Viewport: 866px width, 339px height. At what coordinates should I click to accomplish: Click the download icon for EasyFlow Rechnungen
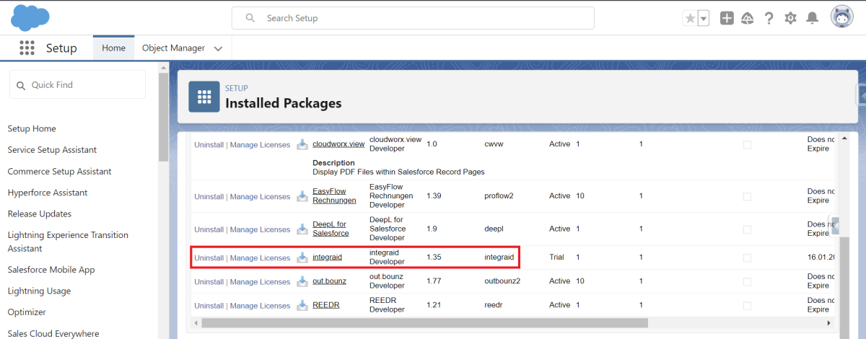point(302,196)
